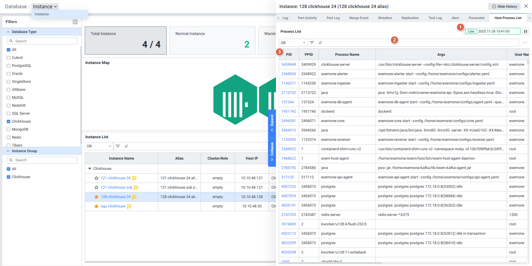Uncheck the ClickHouse database type filter

[9, 121]
